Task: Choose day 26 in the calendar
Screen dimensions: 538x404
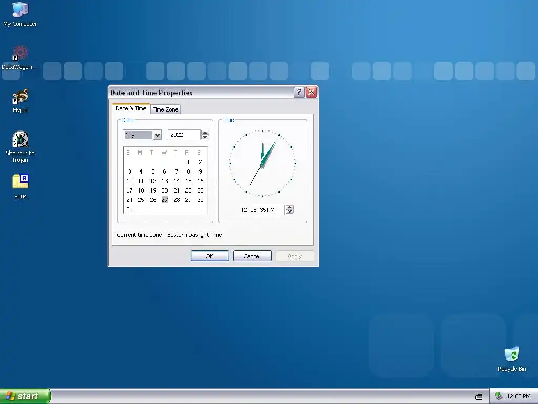Action: (x=153, y=200)
